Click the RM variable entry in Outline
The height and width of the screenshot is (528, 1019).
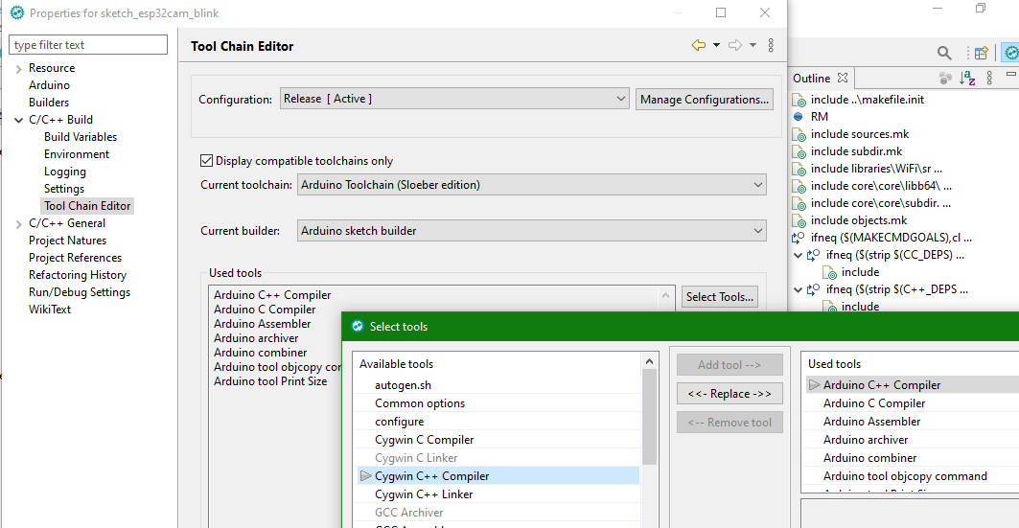click(819, 117)
